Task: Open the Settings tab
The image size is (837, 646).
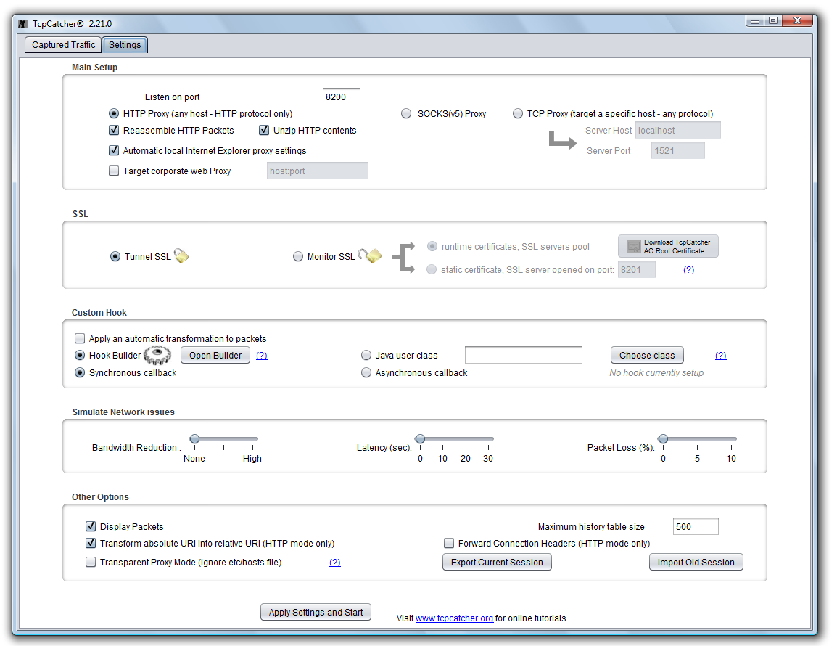Action: coord(125,45)
